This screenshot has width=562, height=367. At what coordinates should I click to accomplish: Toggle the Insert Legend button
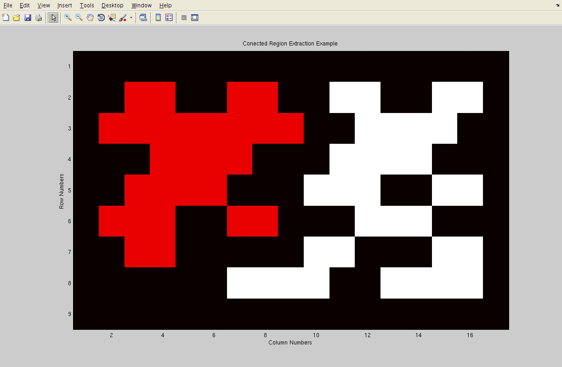(169, 18)
